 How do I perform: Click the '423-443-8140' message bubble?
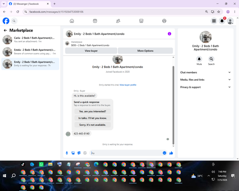click(x=82, y=134)
